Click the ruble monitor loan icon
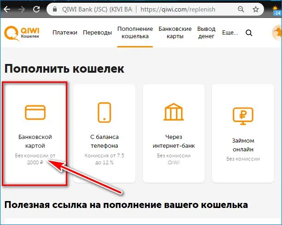The height and width of the screenshot is (225, 282). pyautogui.click(x=243, y=116)
